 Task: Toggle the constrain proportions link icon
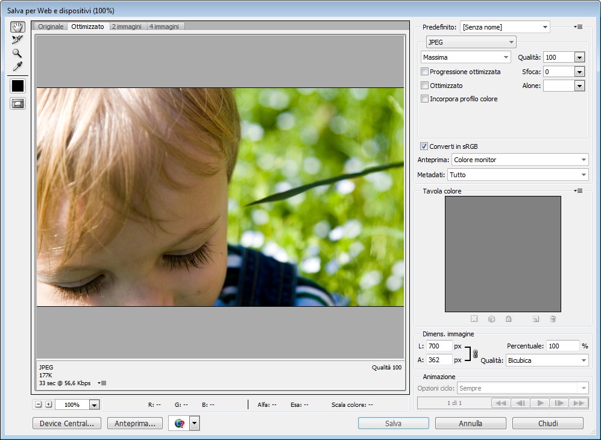point(475,354)
